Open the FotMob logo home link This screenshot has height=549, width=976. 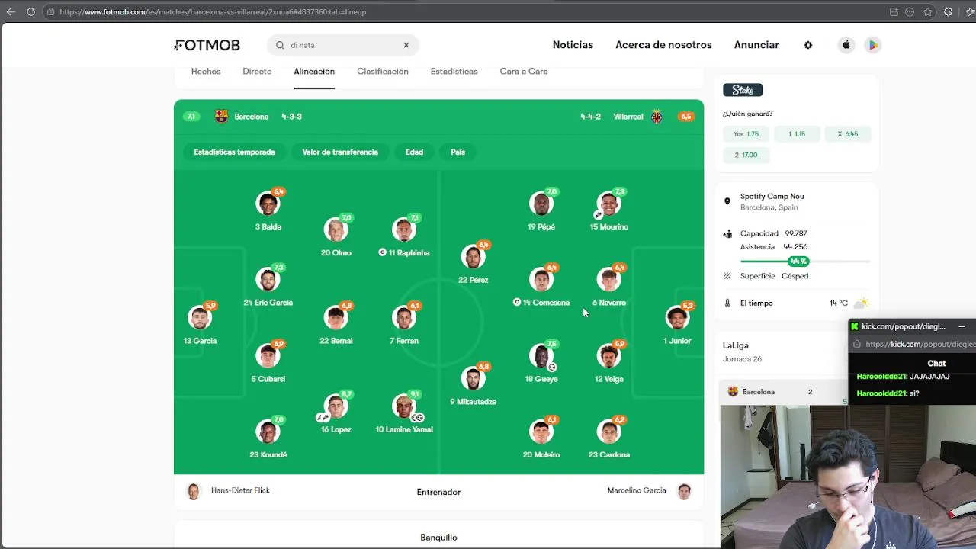[207, 45]
